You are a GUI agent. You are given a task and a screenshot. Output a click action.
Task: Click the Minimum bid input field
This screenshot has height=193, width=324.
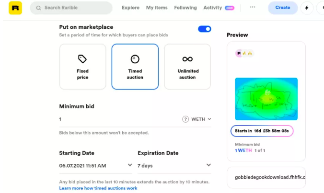pyautogui.click(x=120, y=119)
